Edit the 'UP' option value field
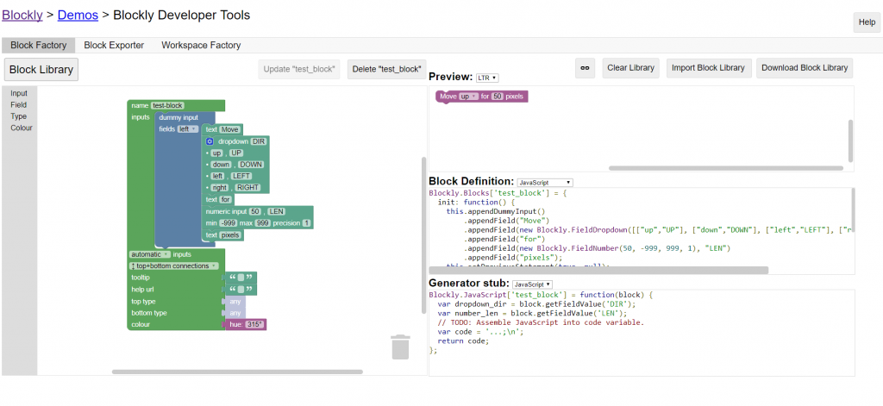 [x=236, y=153]
